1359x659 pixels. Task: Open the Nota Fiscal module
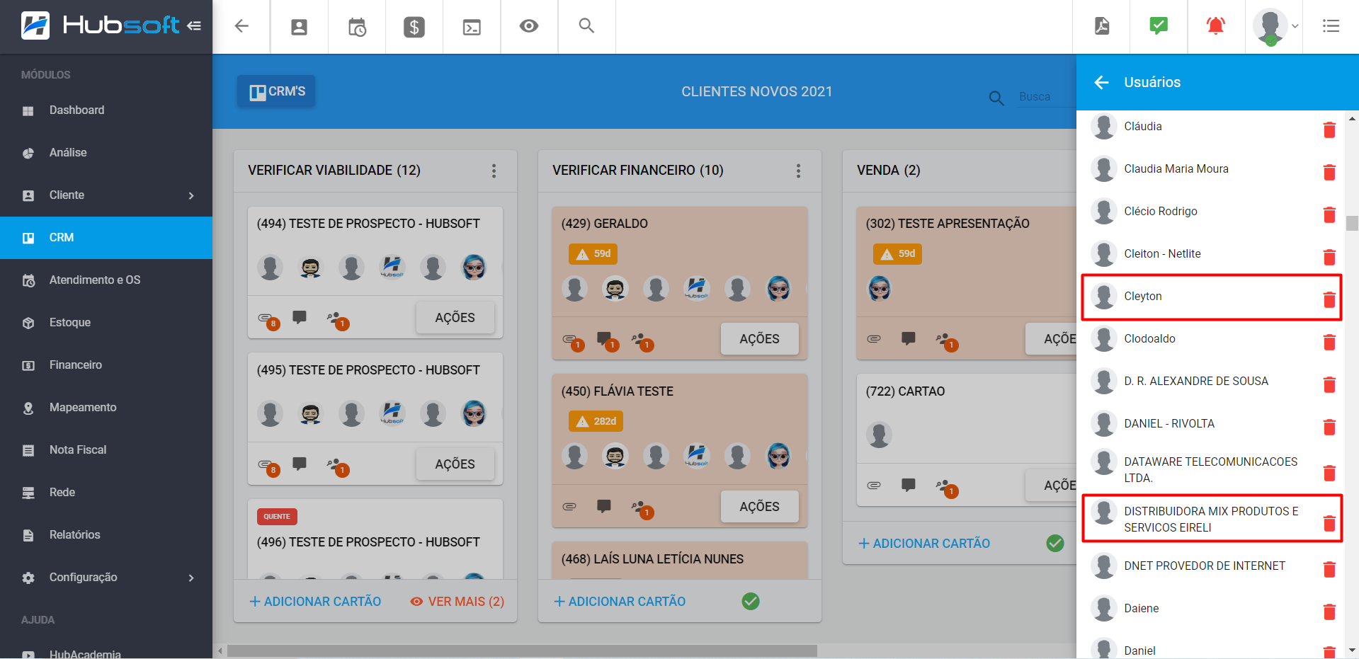point(106,450)
